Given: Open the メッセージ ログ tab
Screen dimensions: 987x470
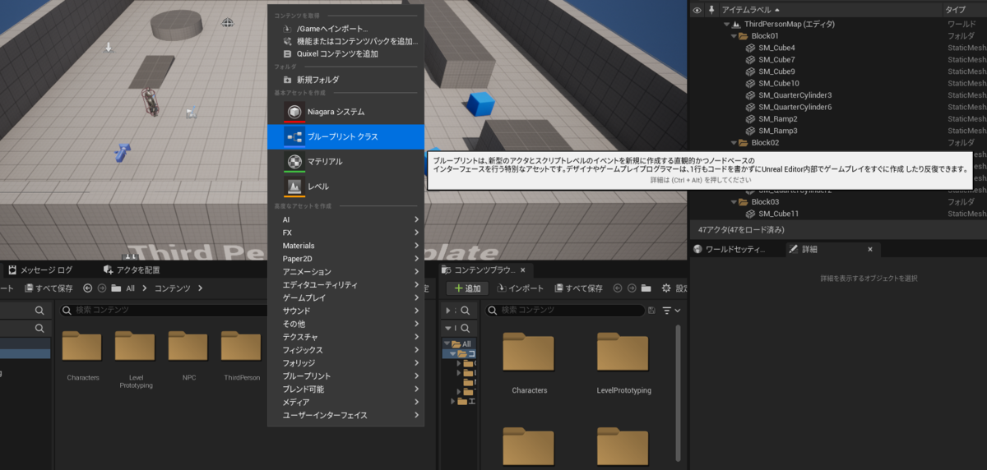Looking at the screenshot, I should click(42, 270).
